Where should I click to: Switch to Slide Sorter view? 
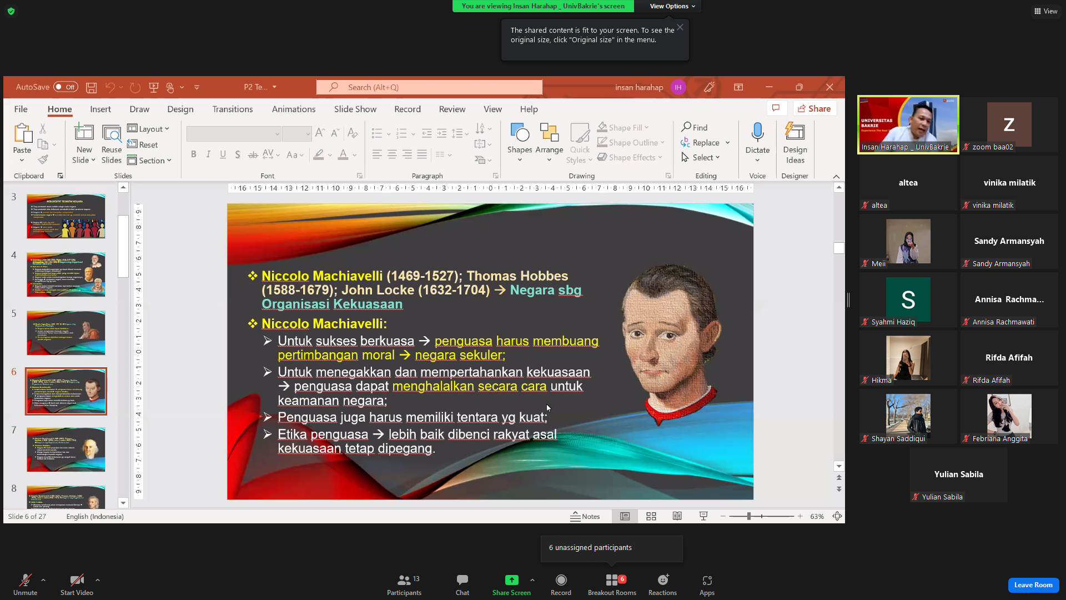(x=651, y=517)
